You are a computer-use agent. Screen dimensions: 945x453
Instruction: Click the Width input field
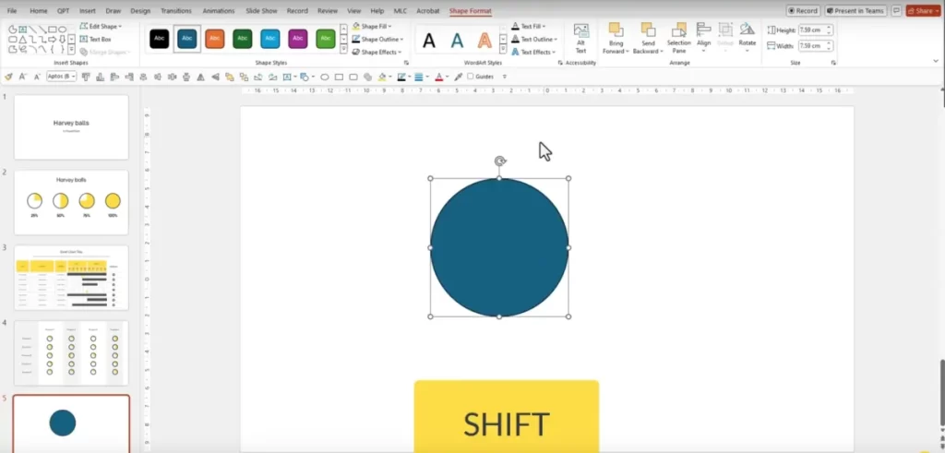[816, 46]
